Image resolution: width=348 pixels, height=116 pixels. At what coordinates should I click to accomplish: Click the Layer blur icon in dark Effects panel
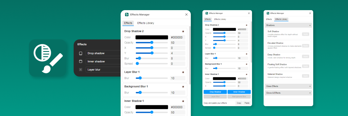[x=81, y=70]
